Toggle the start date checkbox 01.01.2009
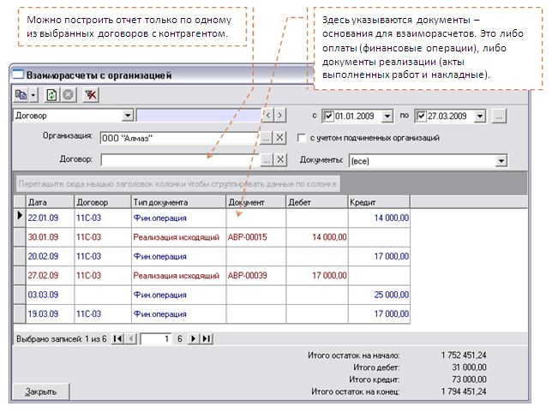Viewport: 552px width, 412px height. (328, 116)
